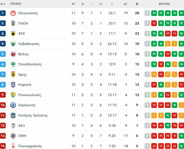Click ΠΑΟΚ's red Η form badge
This screenshot has height=149, width=184.
tap(154, 23)
